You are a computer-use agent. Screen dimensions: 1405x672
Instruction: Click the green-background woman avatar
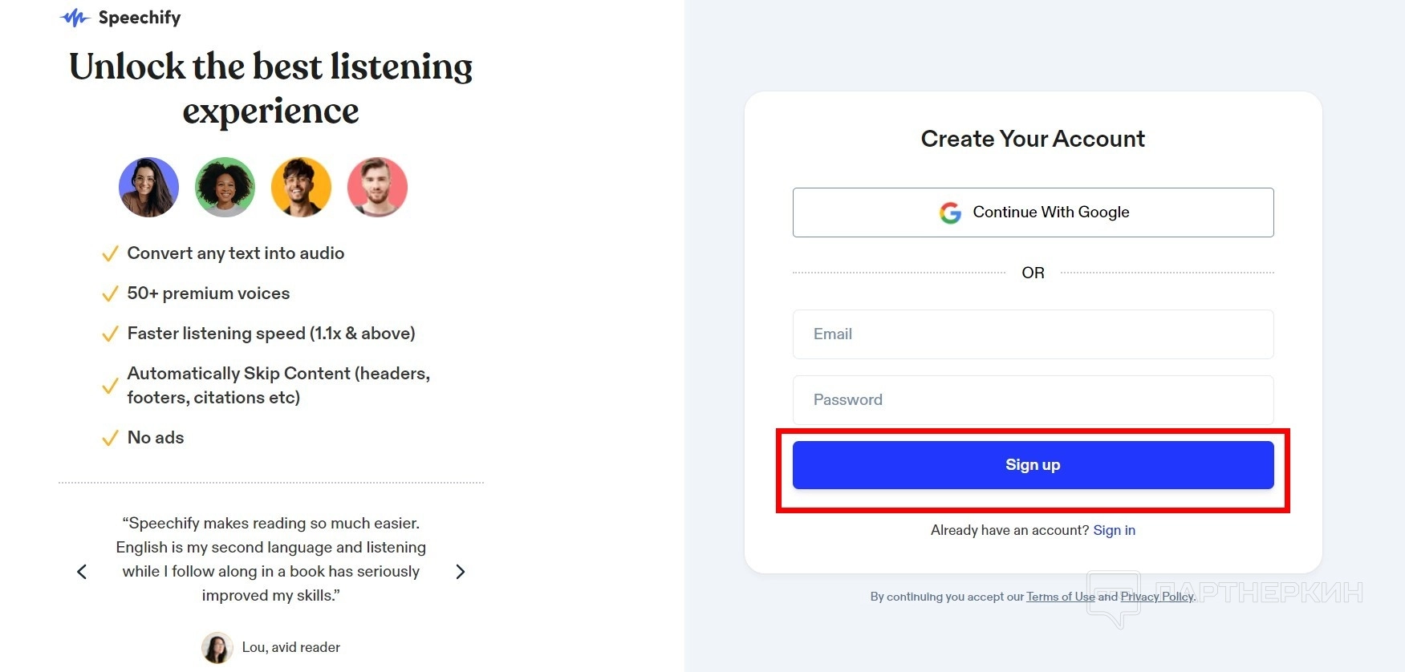(x=225, y=188)
